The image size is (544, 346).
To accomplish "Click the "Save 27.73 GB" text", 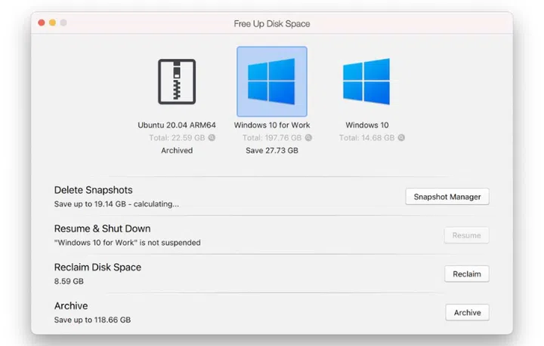I will 272,151.
